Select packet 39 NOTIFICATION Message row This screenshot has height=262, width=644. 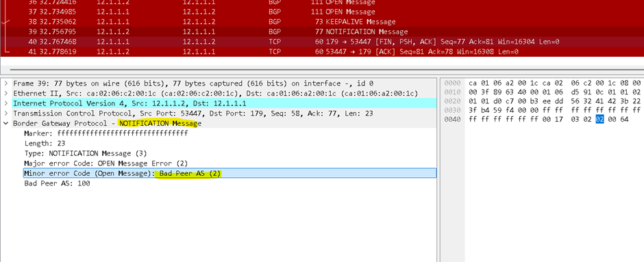[322, 31]
